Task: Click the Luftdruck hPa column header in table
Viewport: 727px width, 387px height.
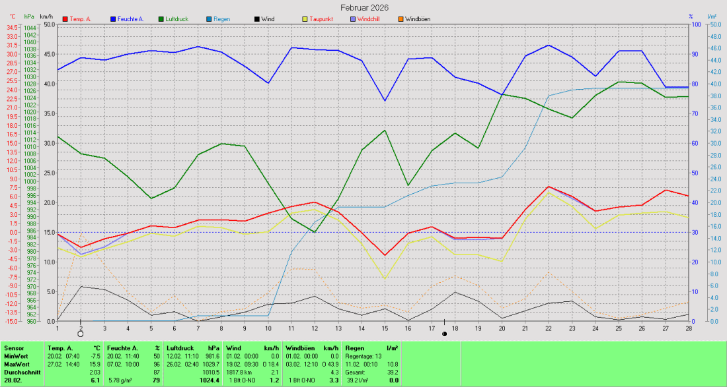Action: coord(192,347)
